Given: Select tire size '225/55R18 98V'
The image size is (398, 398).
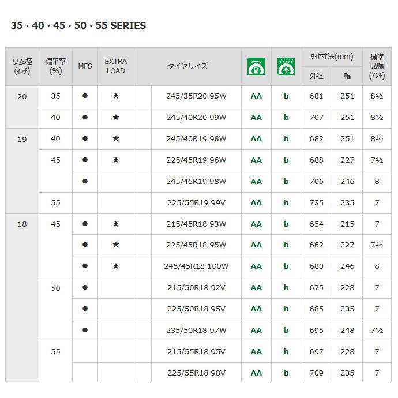Looking at the screenshot, I should point(196,373).
